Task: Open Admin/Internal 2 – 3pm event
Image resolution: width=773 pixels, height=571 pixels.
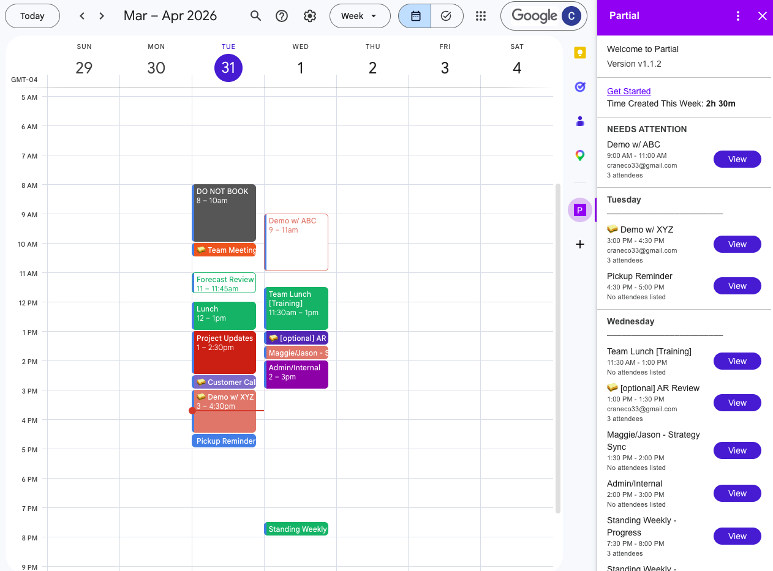Action: pyautogui.click(x=296, y=375)
